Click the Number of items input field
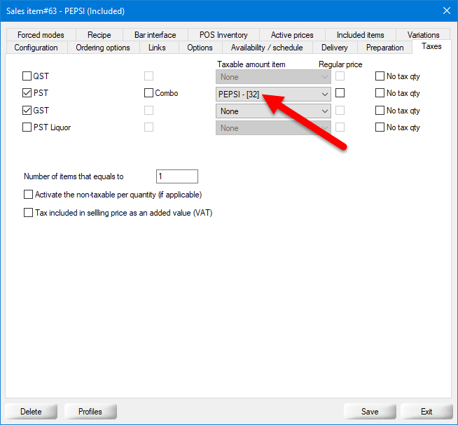 176,176
